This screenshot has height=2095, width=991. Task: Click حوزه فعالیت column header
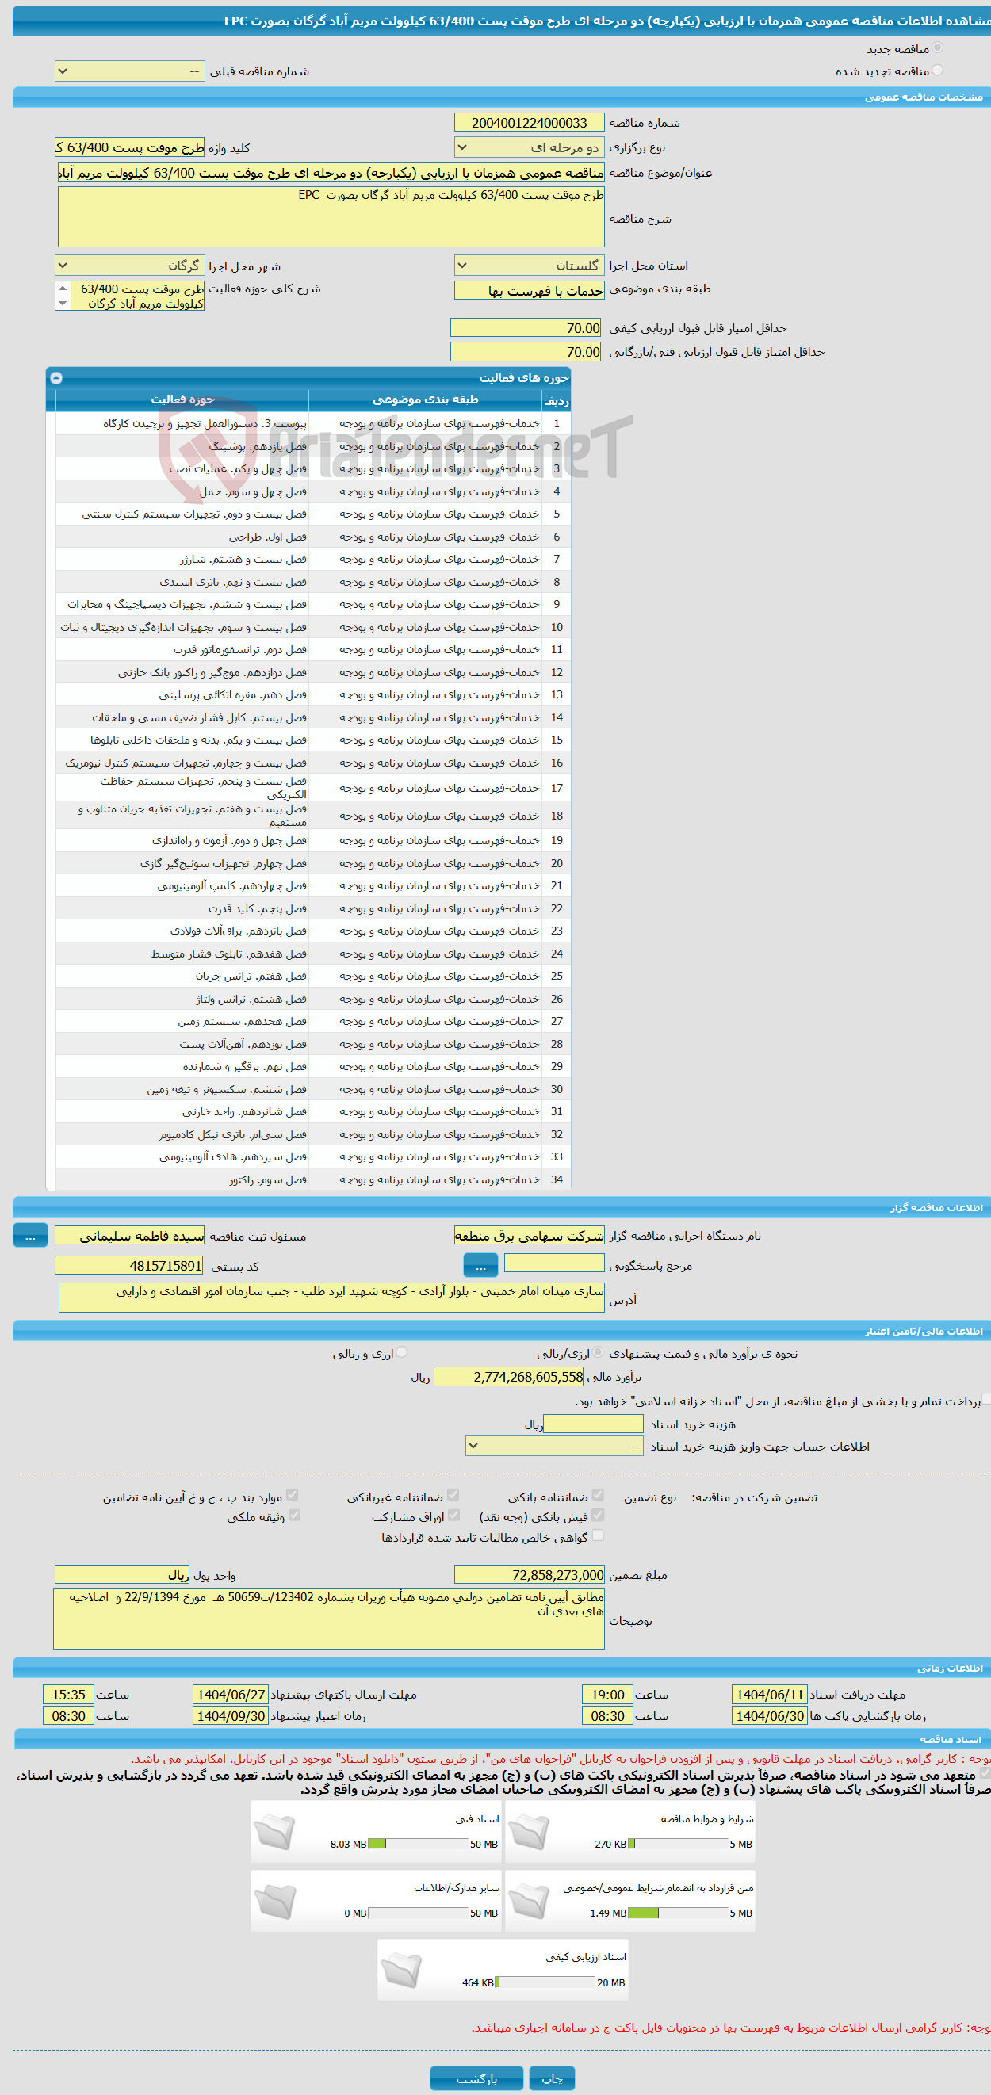pyautogui.click(x=182, y=400)
